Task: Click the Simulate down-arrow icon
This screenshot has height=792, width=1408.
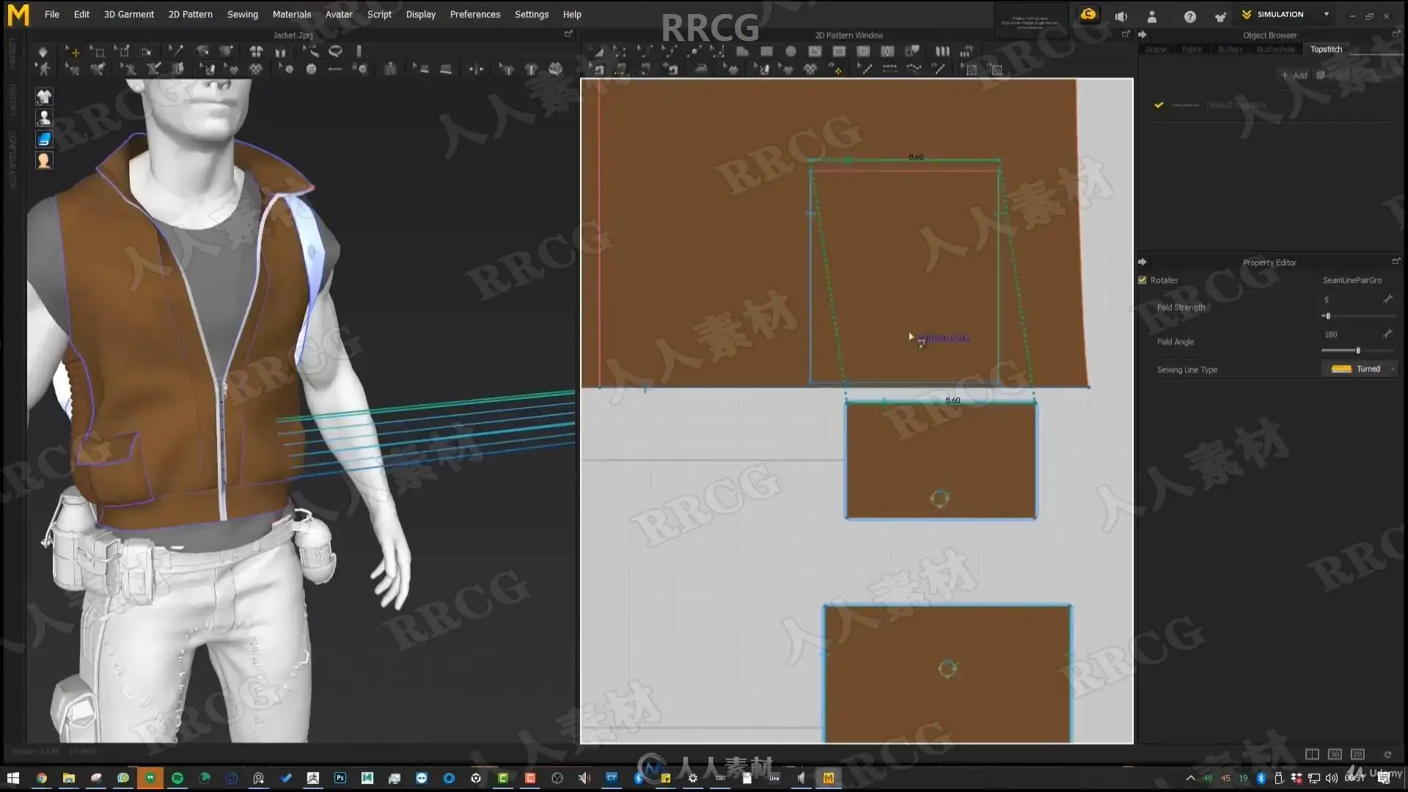Action: (43, 51)
